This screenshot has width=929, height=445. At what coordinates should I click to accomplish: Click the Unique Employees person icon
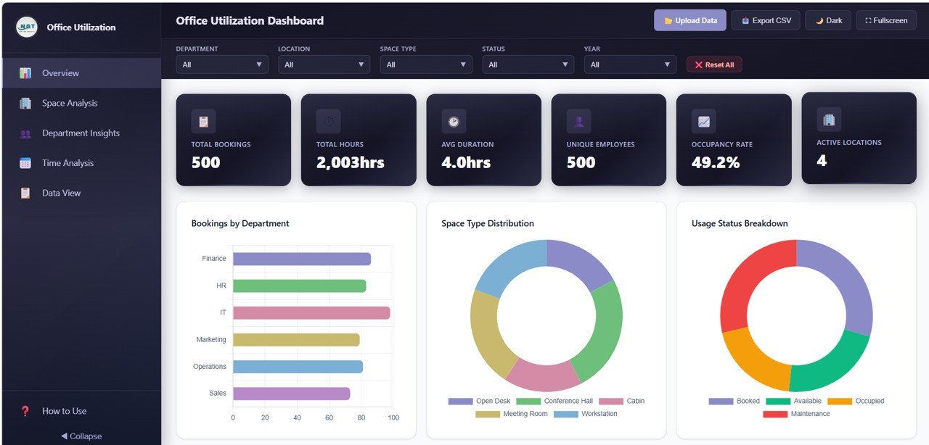(x=578, y=120)
